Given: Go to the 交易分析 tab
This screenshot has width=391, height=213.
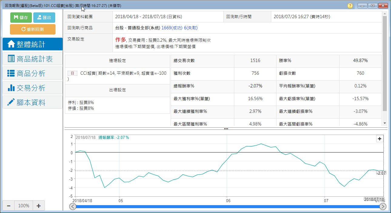Looking at the screenshot, I should pos(32,88).
